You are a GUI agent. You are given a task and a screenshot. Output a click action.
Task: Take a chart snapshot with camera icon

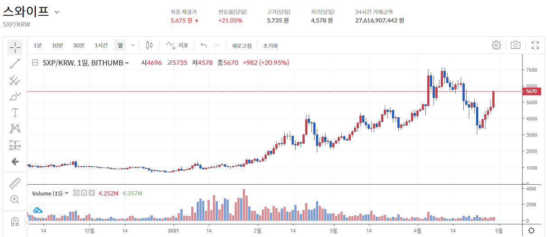tap(515, 45)
